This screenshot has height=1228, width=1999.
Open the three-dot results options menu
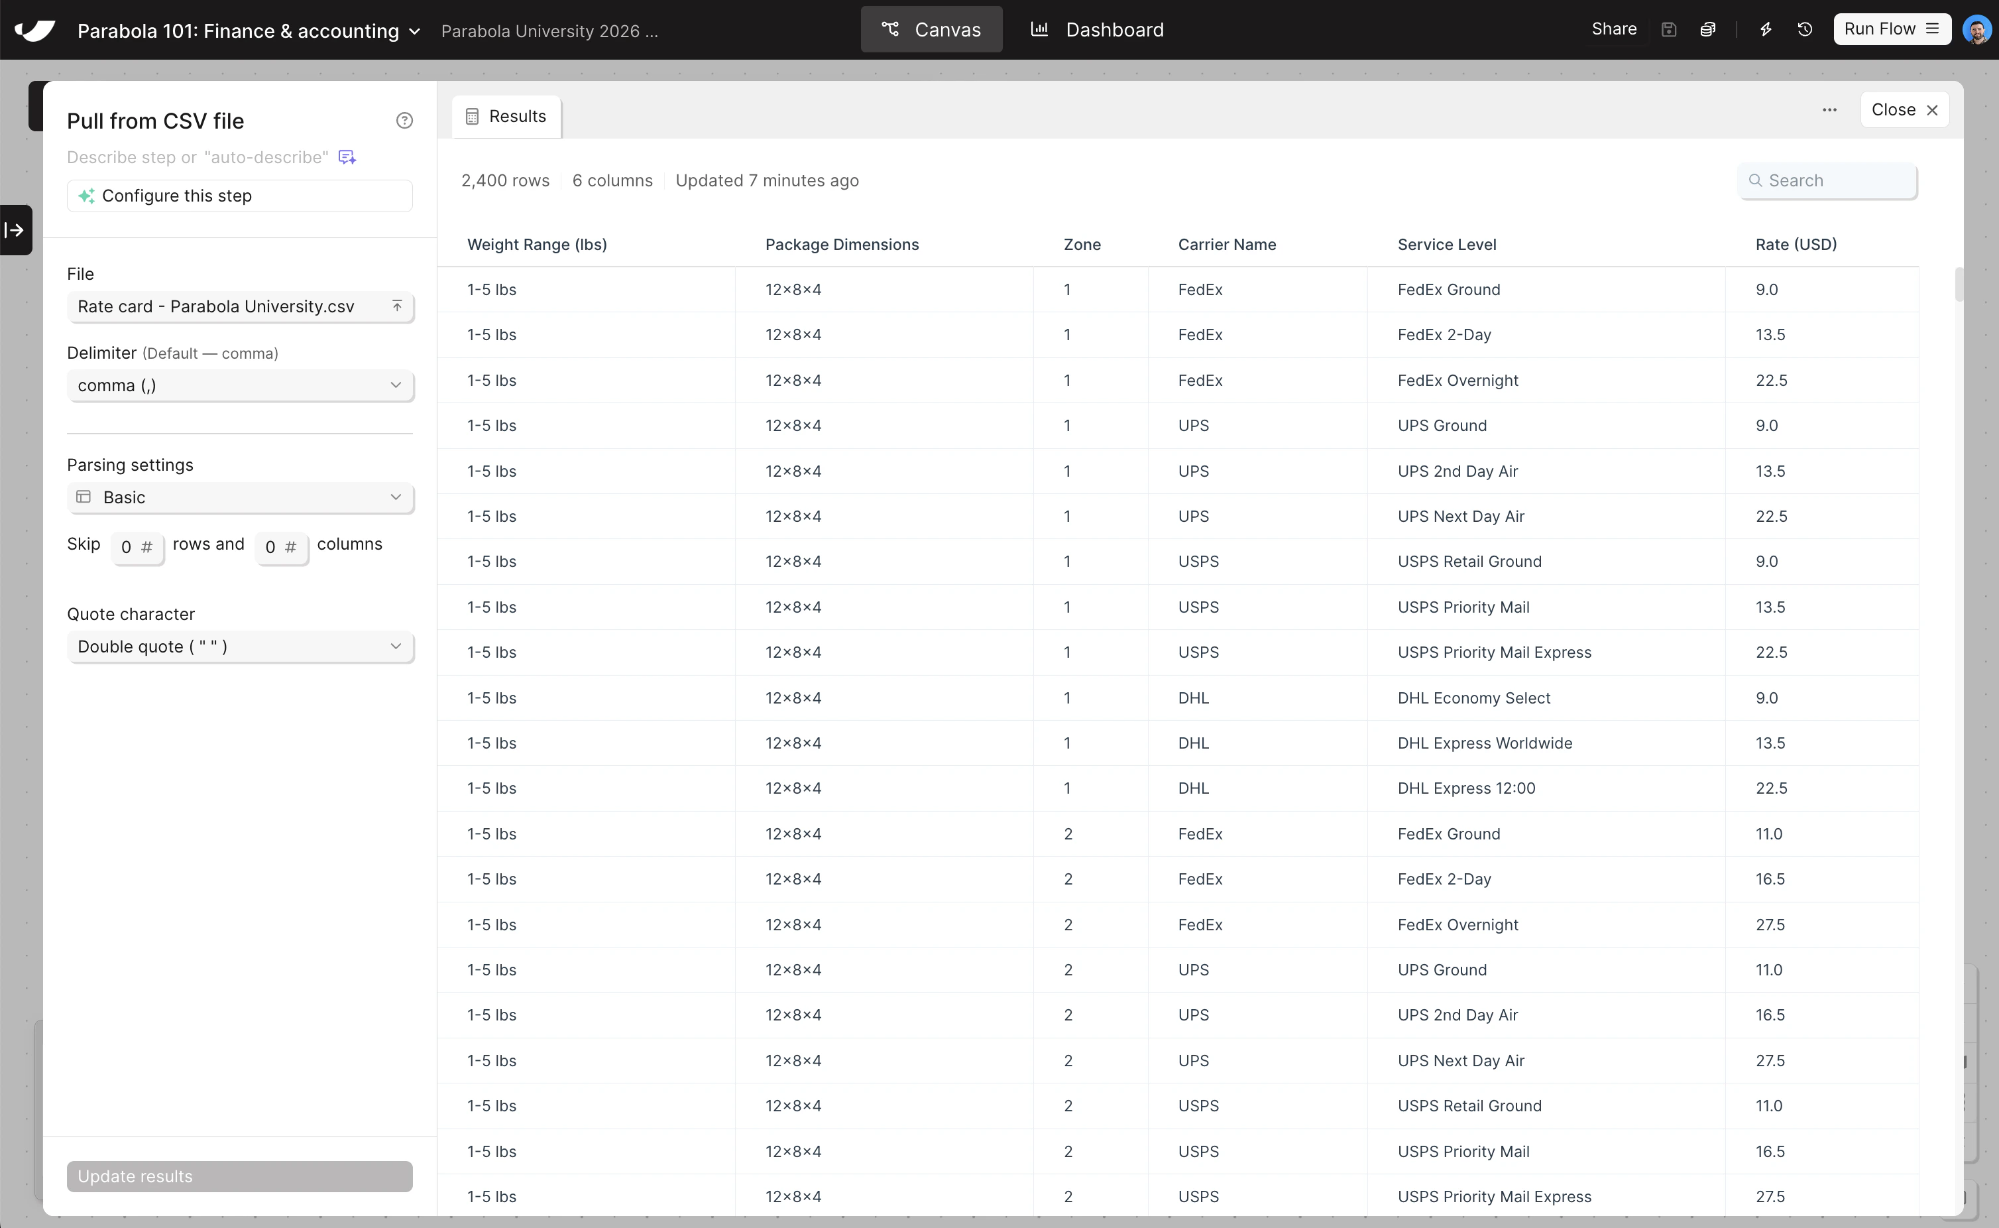(1829, 109)
